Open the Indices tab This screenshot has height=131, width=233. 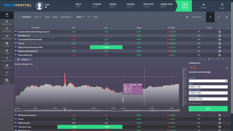[55, 17]
